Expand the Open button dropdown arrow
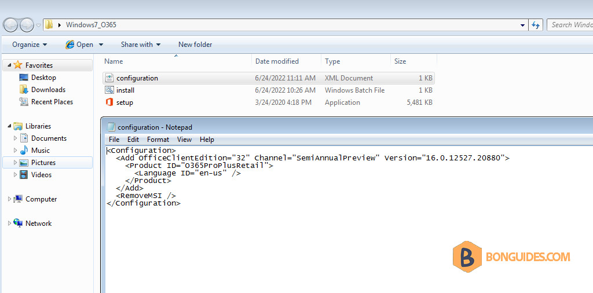 pyautogui.click(x=101, y=45)
